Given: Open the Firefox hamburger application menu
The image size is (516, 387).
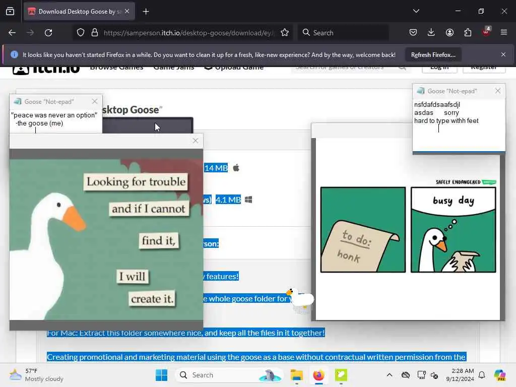Looking at the screenshot, I should pos(504,32).
